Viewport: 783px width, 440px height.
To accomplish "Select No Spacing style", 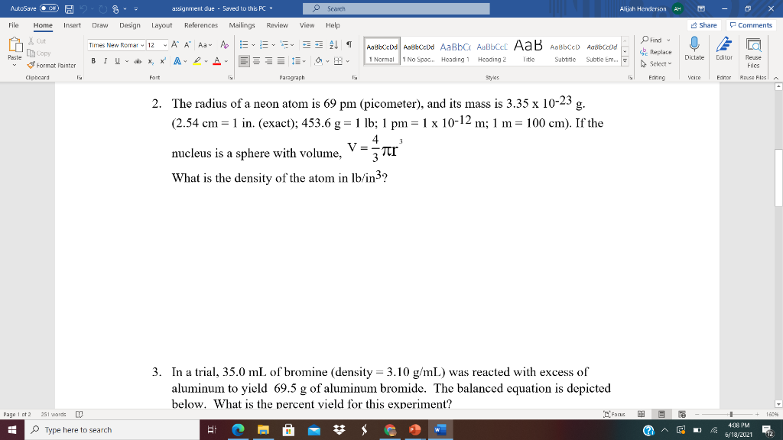I will pyautogui.click(x=418, y=51).
